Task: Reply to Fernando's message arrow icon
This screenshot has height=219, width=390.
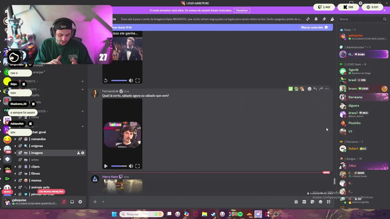Action: coord(315,89)
